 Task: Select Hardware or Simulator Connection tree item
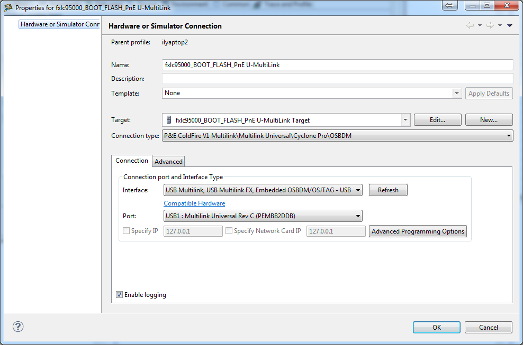(59, 24)
